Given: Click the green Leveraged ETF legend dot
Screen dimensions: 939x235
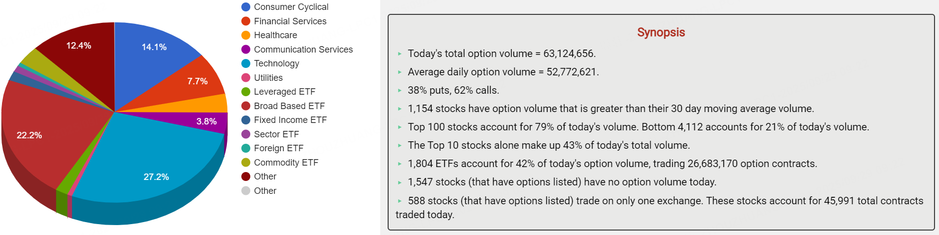Looking at the screenshot, I should coord(246,92).
